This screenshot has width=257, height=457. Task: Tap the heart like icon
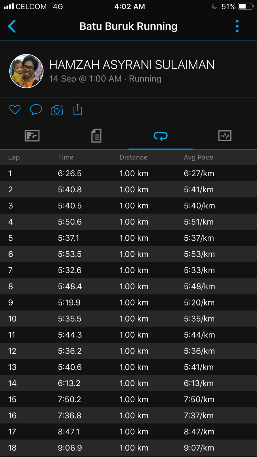click(15, 110)
